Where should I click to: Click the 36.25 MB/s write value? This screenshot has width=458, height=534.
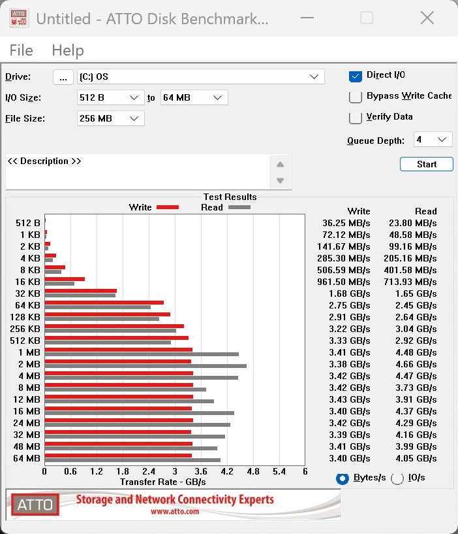346,223
